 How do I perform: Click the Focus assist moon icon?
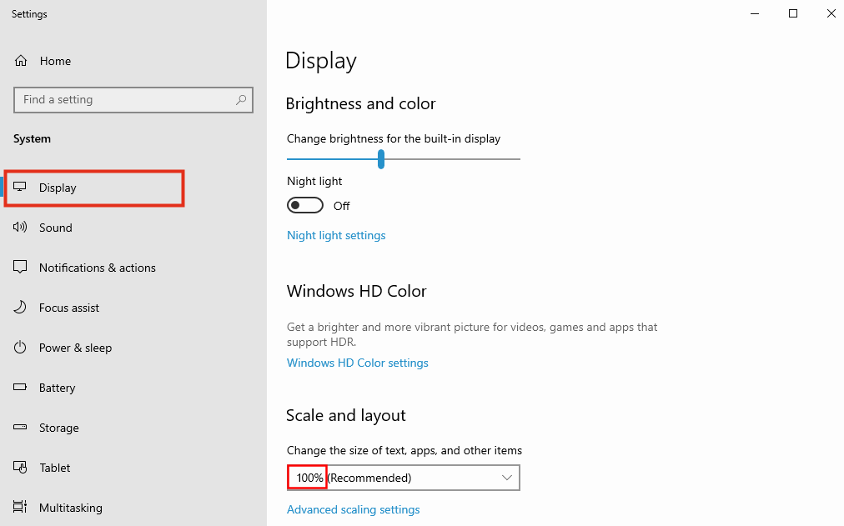click(21, 308)
